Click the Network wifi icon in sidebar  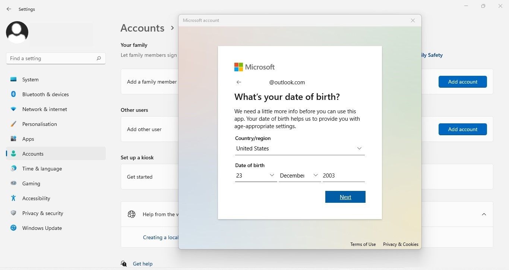(x=13, y=109)
